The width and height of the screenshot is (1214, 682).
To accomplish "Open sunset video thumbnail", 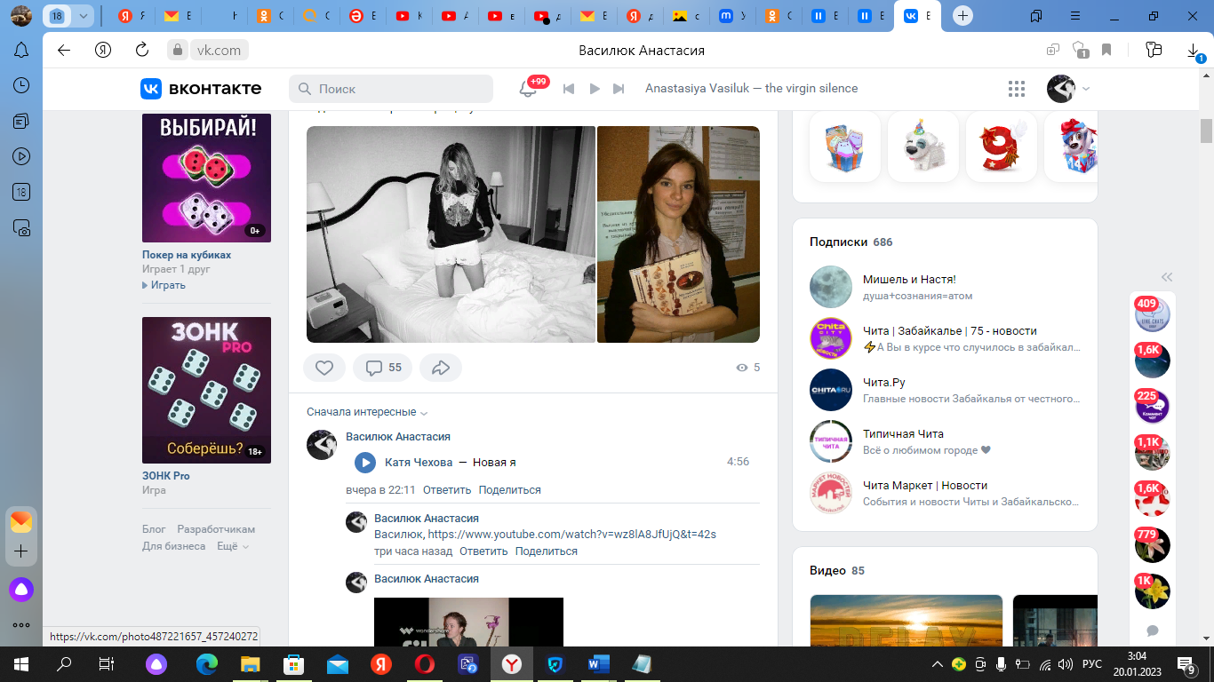I will (906, 621).
